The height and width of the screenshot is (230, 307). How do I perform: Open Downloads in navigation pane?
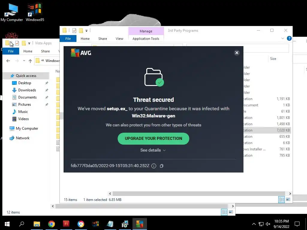tap(27, 90)
